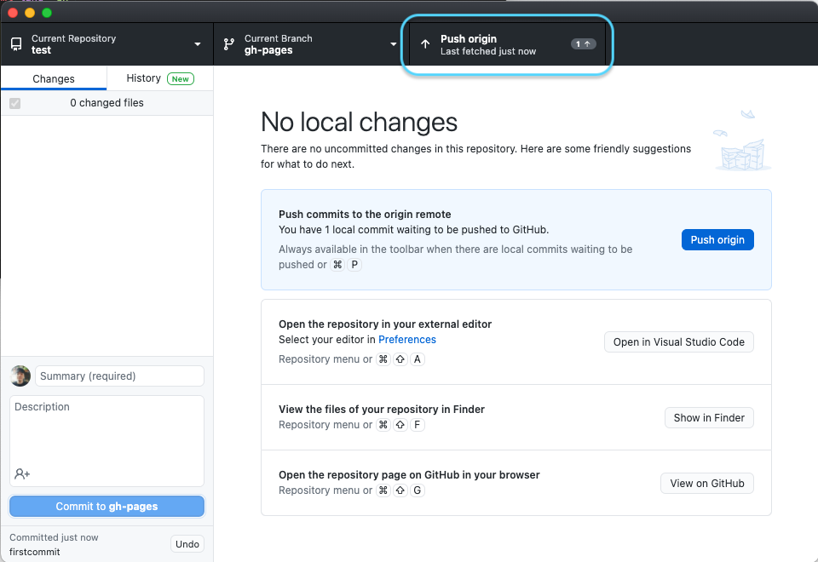The width and height of the screenshot is (818, 562).
Task: Click the '0 changed files' label
Action: tap(107, 103)
